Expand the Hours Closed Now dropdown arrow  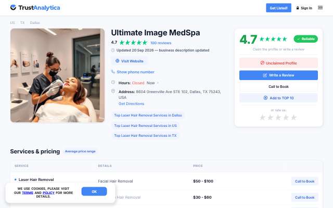tap(158, 83)
